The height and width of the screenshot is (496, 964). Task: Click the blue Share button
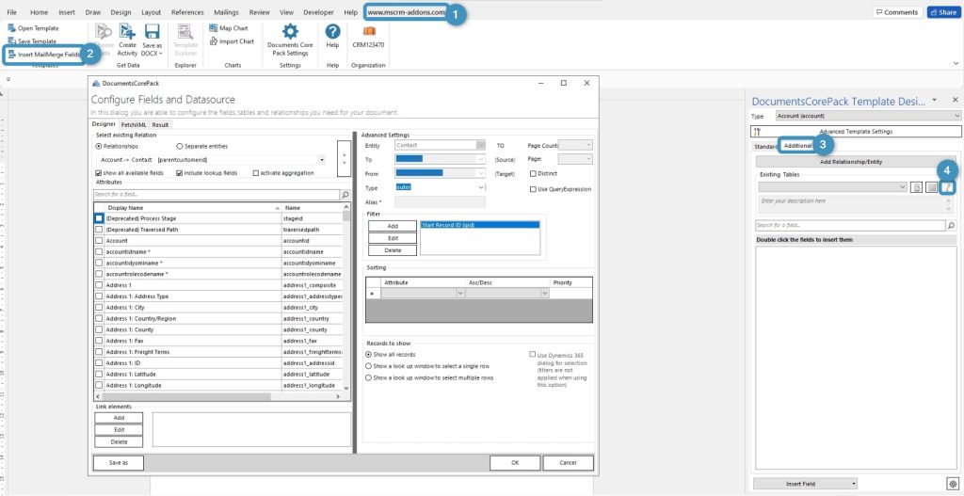(x=942, y=12)
